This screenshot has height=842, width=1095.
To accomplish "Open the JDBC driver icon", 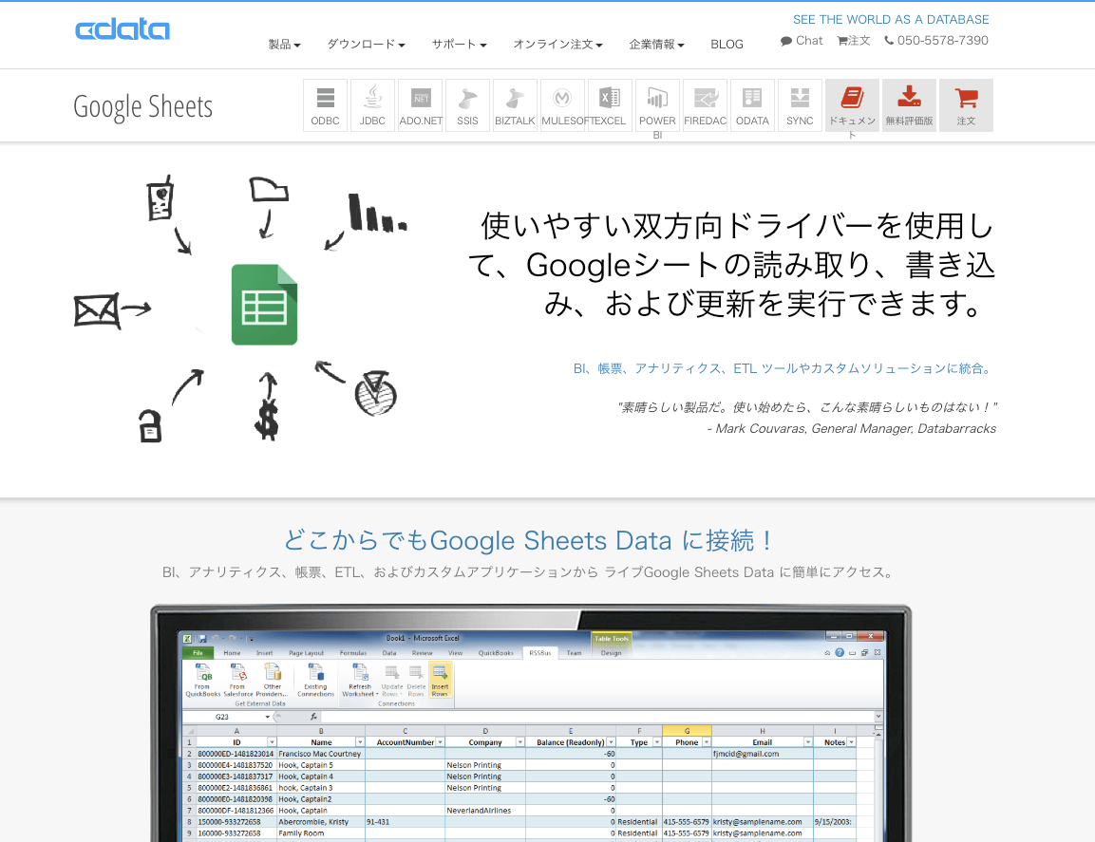I will click(373, 104).
